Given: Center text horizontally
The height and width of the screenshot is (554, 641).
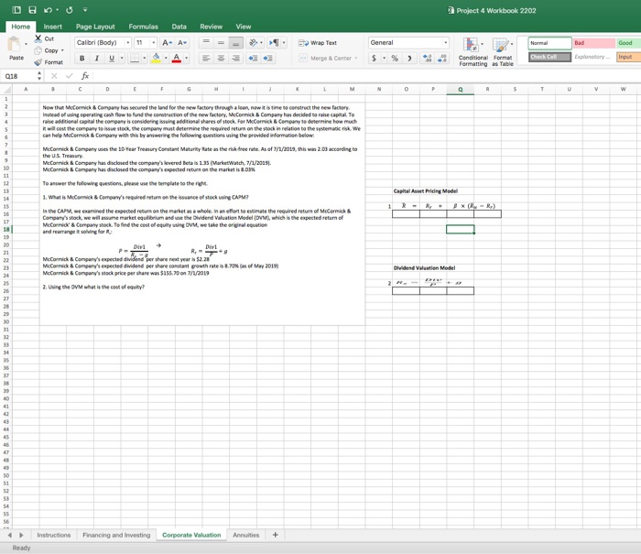Looking at the screenshot, I should click(x=221, y=58).
